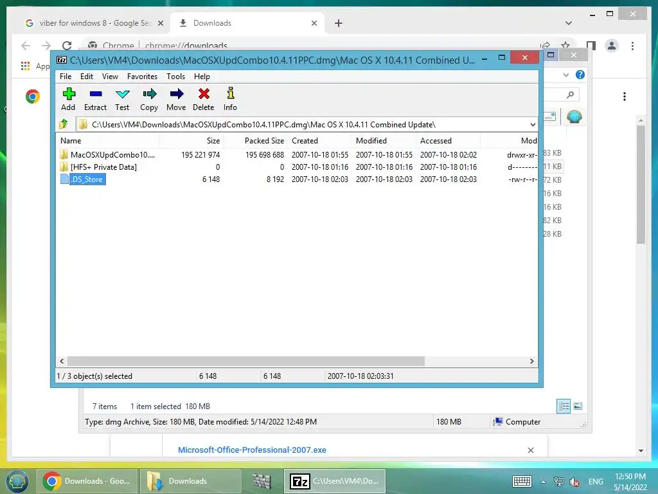This screenshot has width=658, height=494.
Task: Select the MacOSXUpdCombo10 folder row
Action: click(297, 155)
